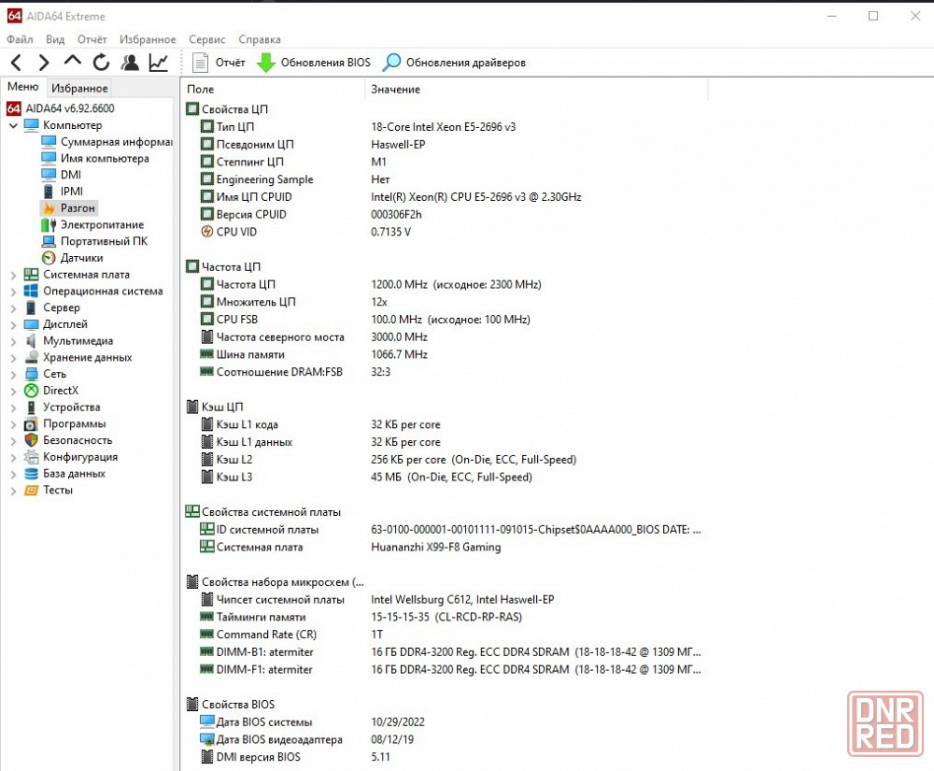934x771 pixels.
Task: Click the Обновления BIOS button label
Action: tap(325, 63)
